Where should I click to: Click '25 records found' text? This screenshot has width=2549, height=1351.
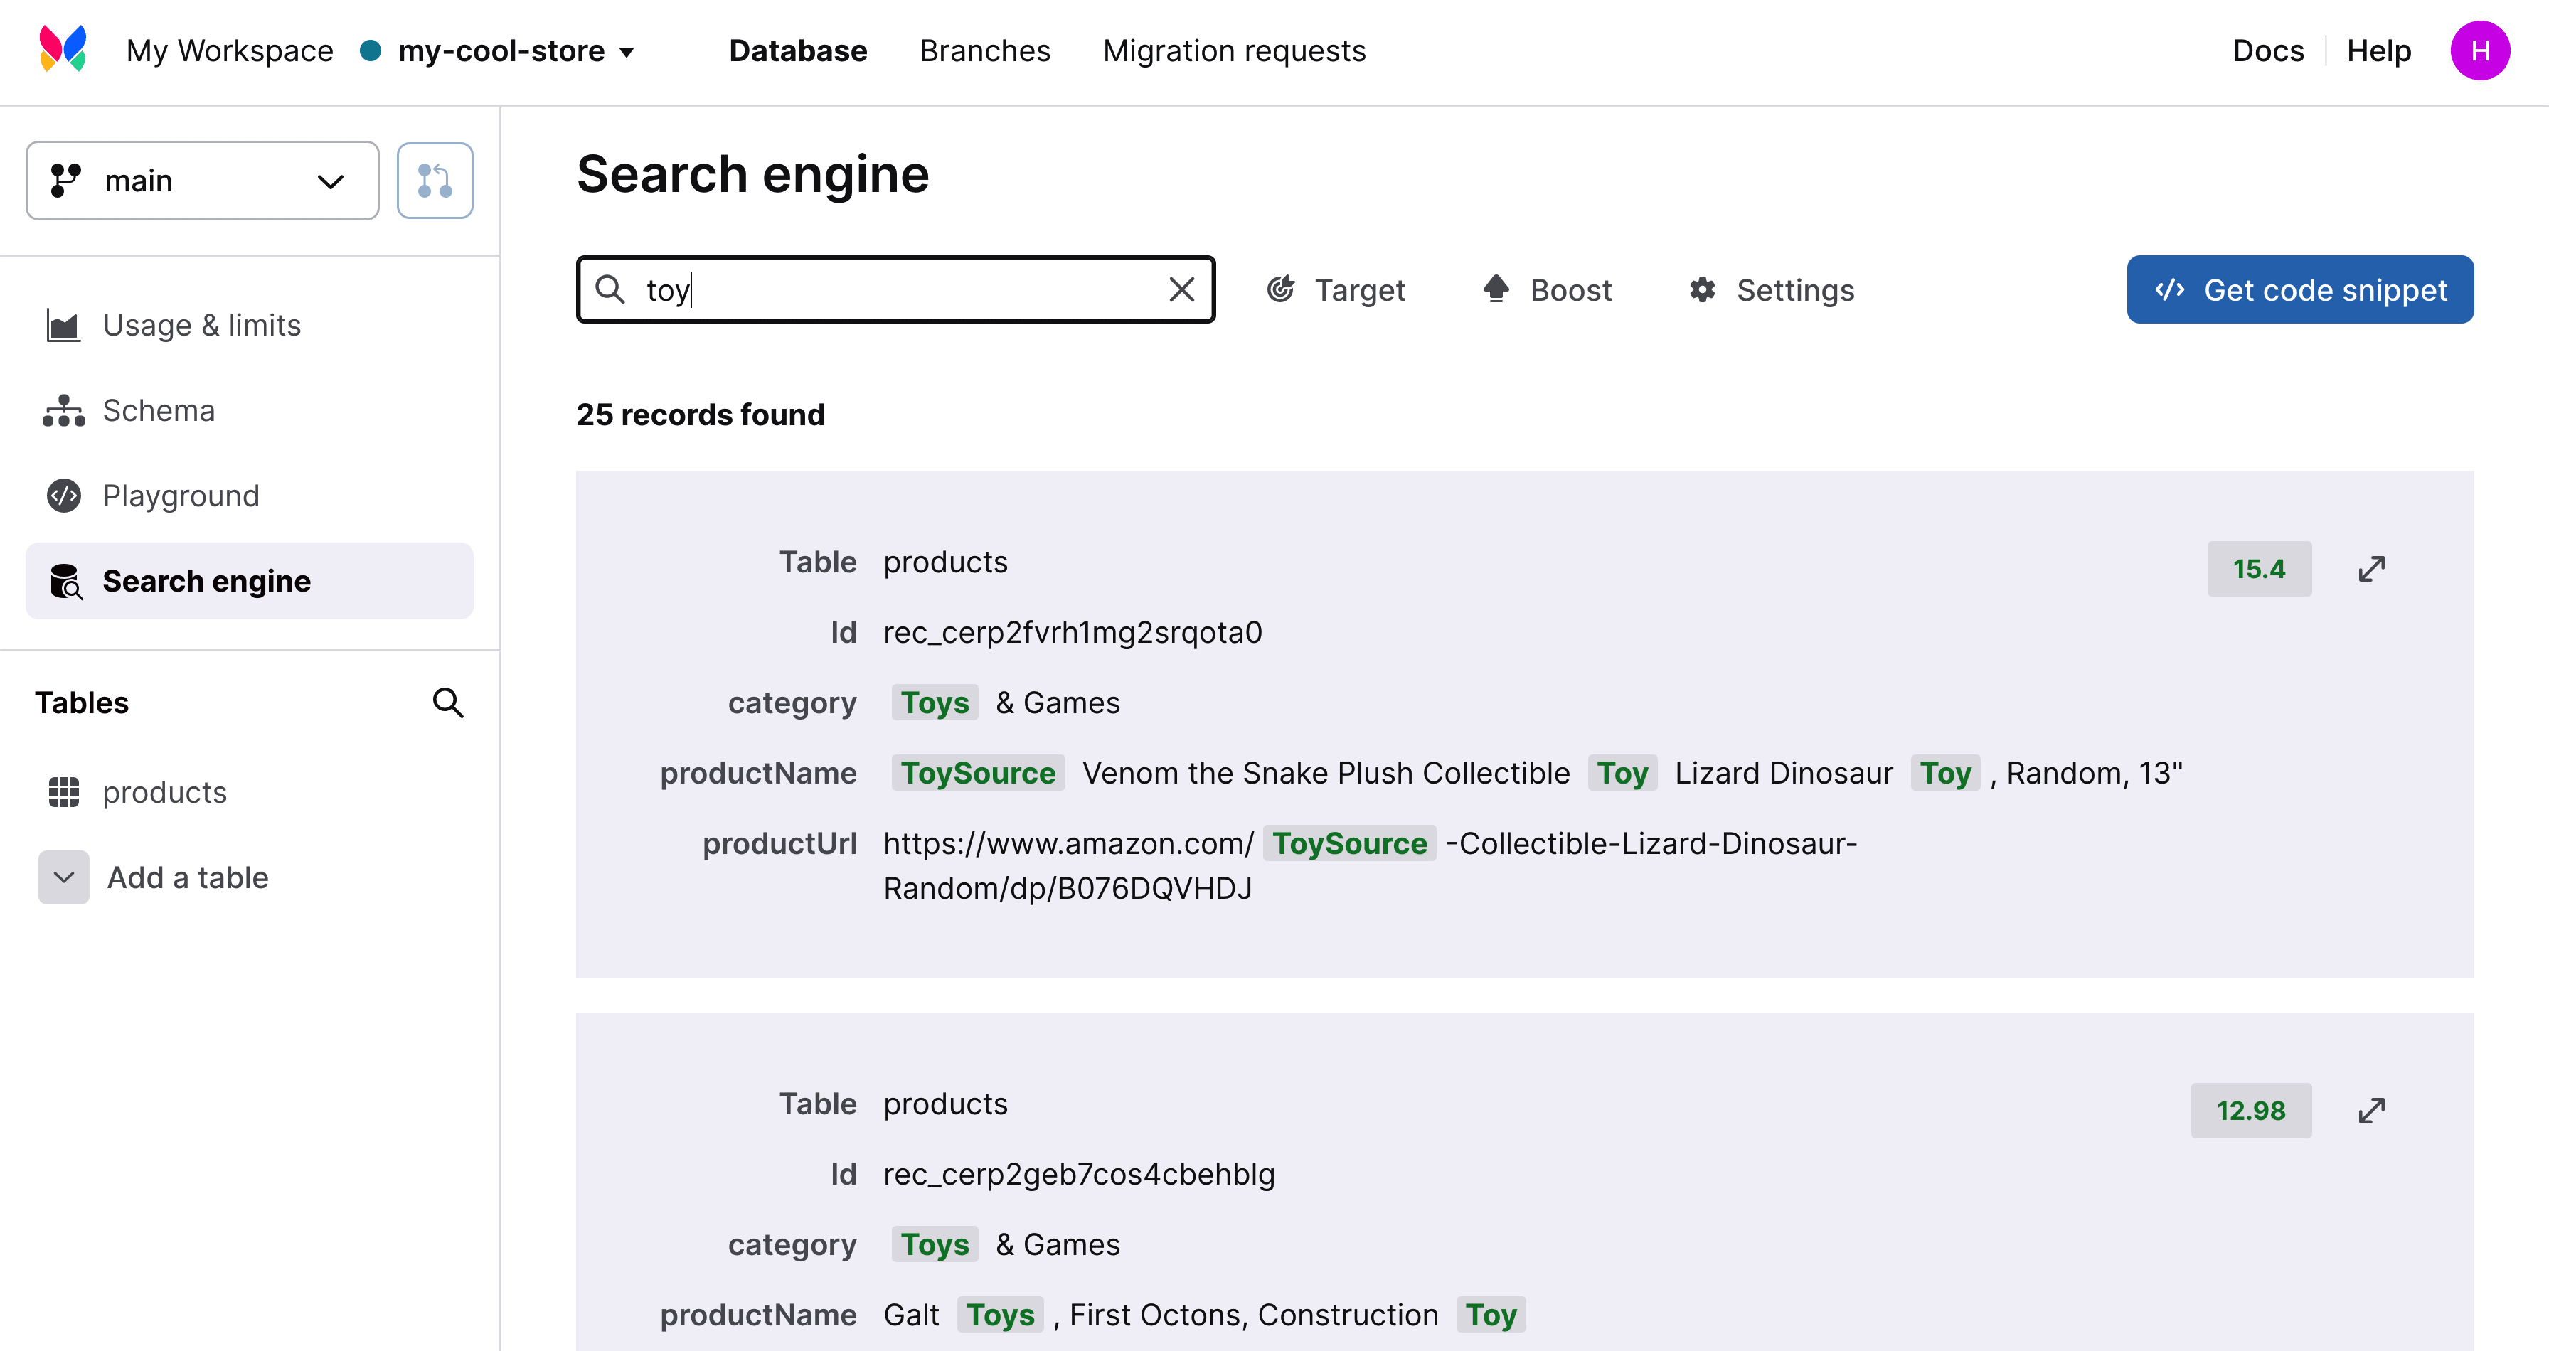(x=701, y=415)
